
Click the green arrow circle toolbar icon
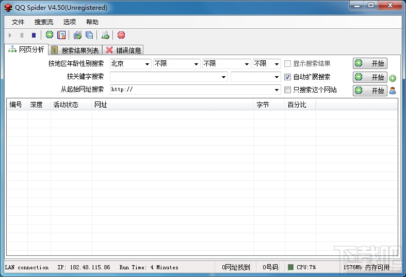(x=50, y=34)
